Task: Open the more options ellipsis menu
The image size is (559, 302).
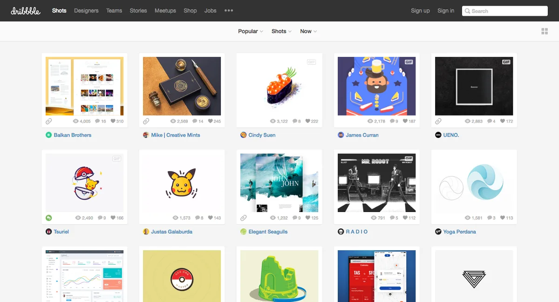Action: [x=229, y=10]
